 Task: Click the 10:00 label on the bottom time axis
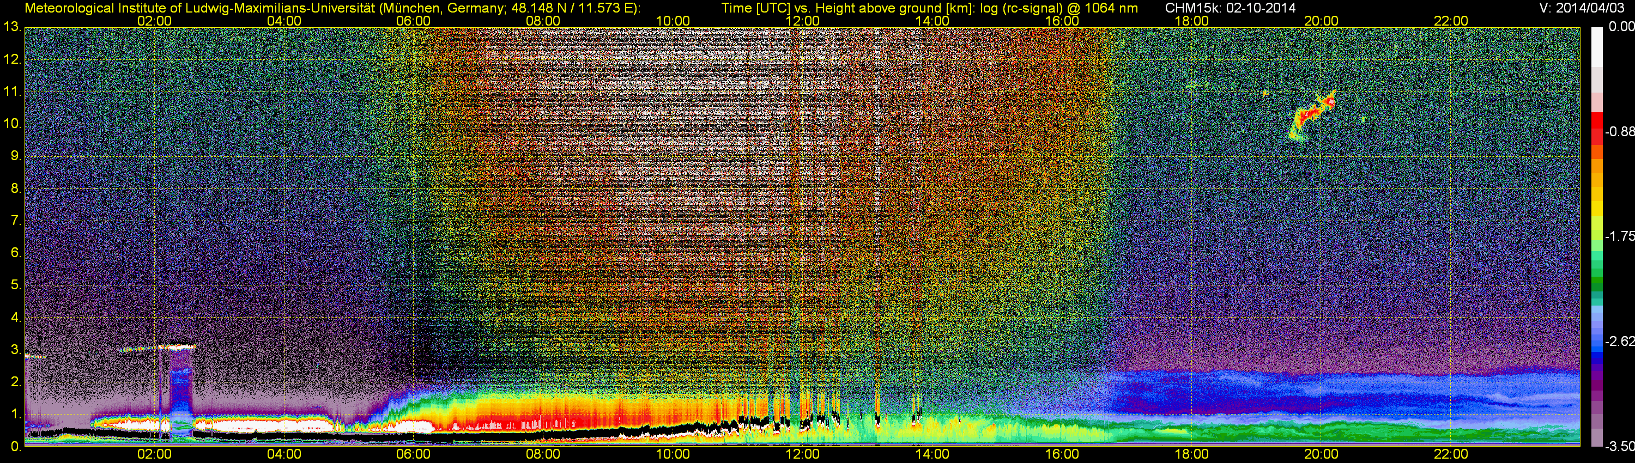coord(673,454)
